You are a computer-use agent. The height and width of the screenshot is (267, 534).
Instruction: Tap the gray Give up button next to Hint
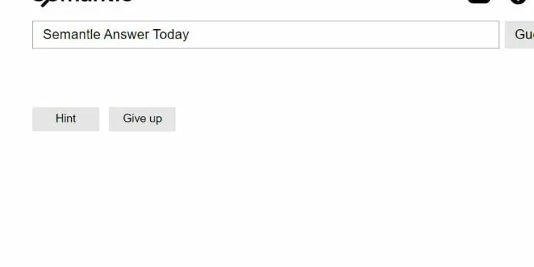(x=142, y=119)
